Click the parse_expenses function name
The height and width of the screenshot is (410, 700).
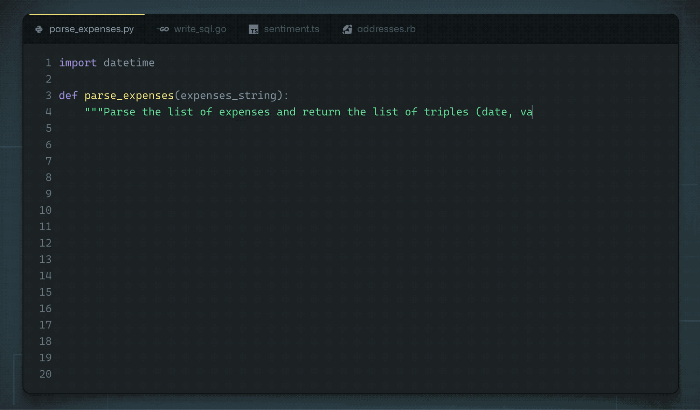pyautogui.click(x=130, y=95)
